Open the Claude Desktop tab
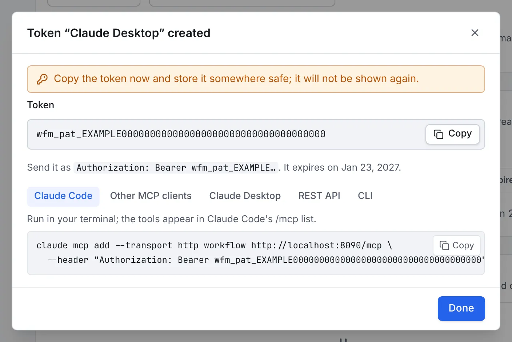 [x=245, y=196]
